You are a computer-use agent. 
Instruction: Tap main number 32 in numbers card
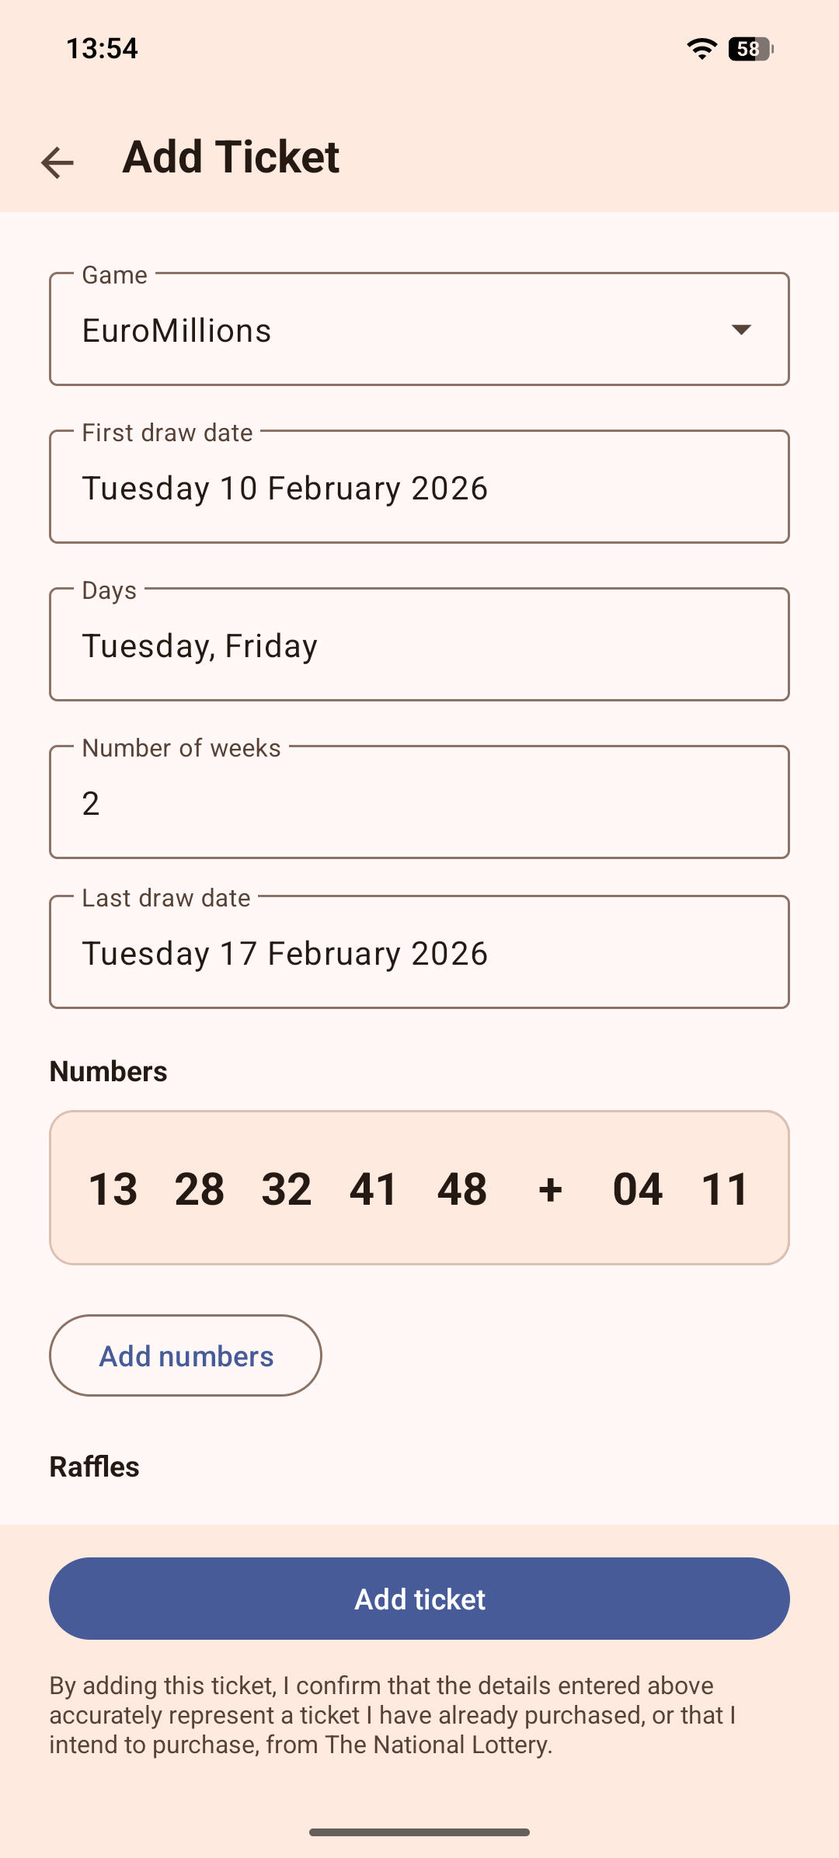287,1189
